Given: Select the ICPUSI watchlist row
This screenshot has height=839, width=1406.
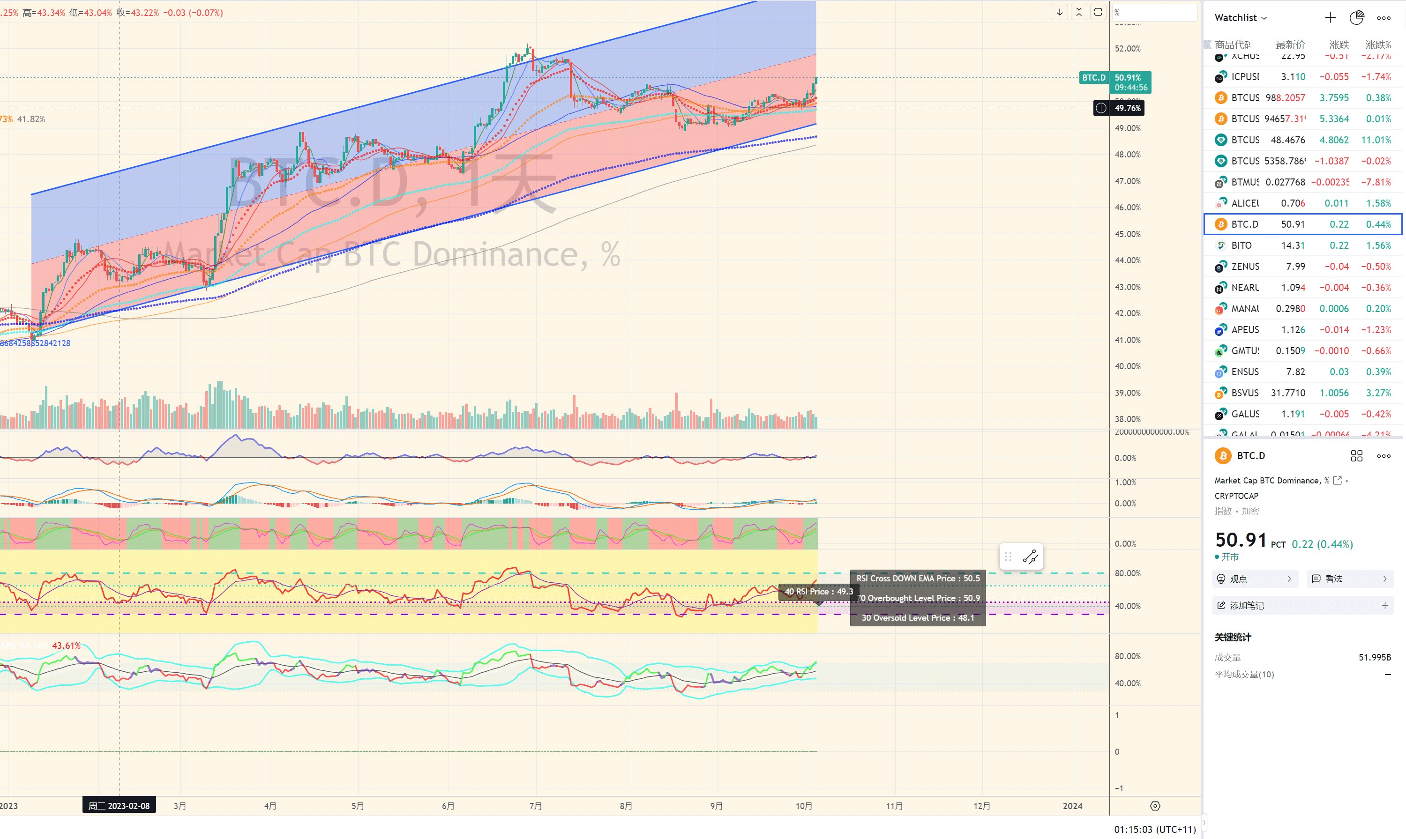Looking at the screenshot, I should pos(1303,76).
